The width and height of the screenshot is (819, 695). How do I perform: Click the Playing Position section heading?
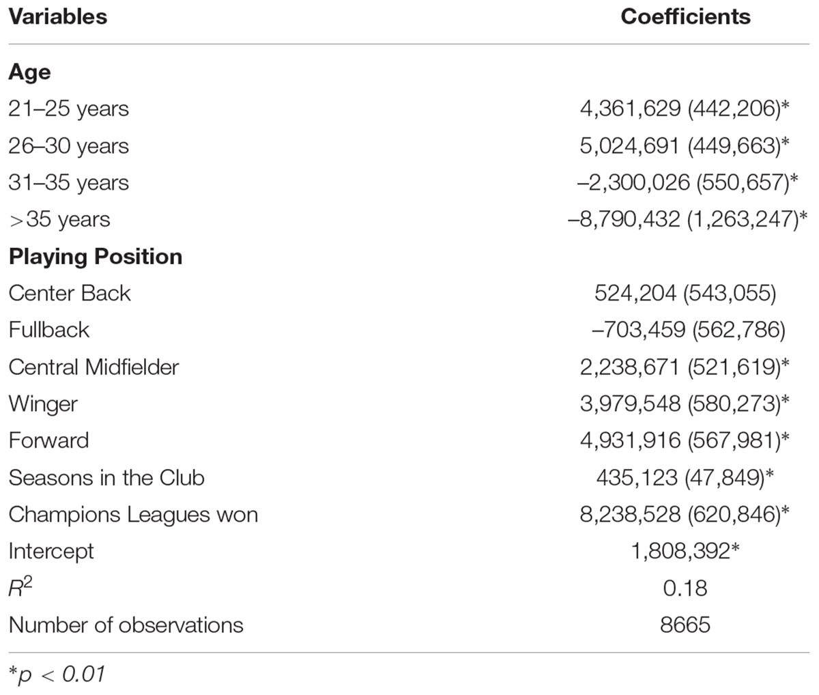96,256
